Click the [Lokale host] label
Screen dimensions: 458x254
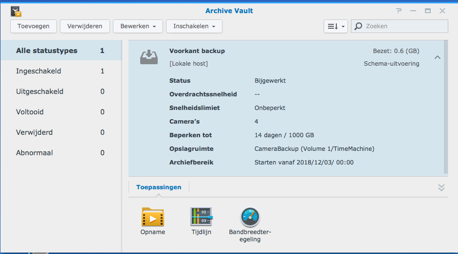[189, 64]
